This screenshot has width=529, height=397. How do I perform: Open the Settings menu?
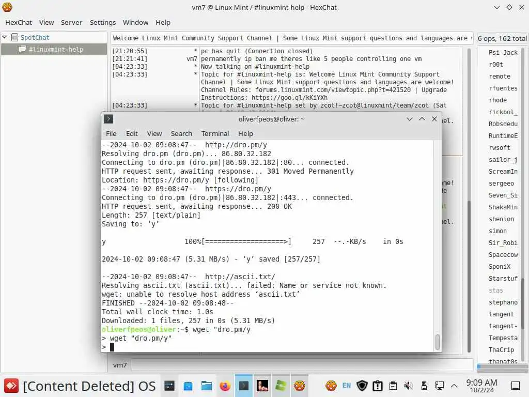[103, 22]
